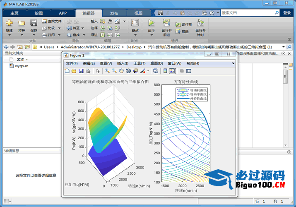Toggle the Pan hand tool
The height and width of the screenshot is (207, 296).
121,71
